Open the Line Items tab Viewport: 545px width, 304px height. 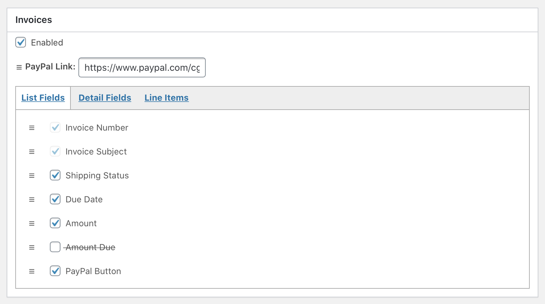pos(166,98)
